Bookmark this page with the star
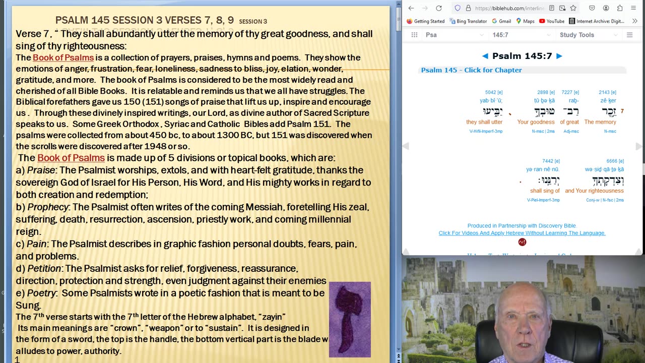 point(573,8)
